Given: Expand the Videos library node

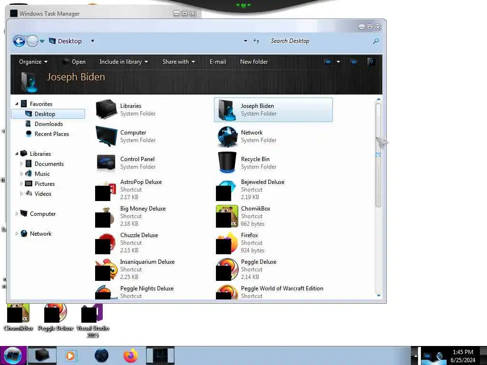Looking at the screenshot, I should [x=21, y=194].
